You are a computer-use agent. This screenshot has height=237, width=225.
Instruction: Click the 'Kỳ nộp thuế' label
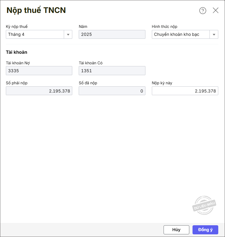click(x=17, y=27)
